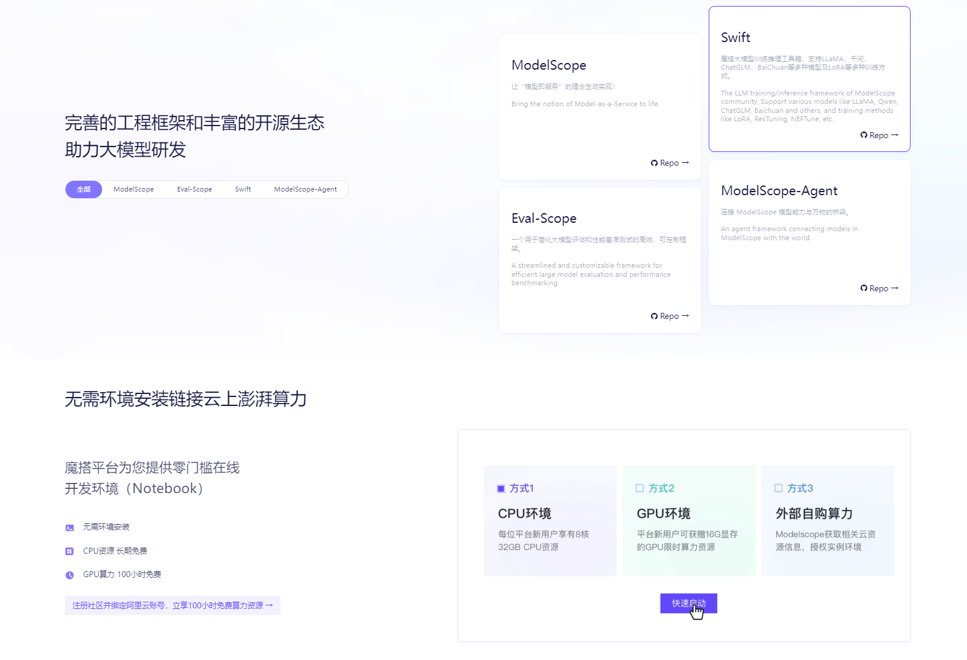Open the Repo link on ModelScope-Agent card
This screenshot has width=967, height=660.
coord(879,288)
